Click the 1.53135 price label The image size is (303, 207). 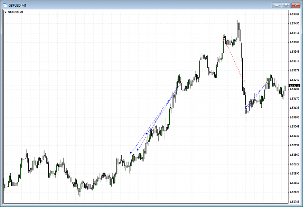click(294, 108)
